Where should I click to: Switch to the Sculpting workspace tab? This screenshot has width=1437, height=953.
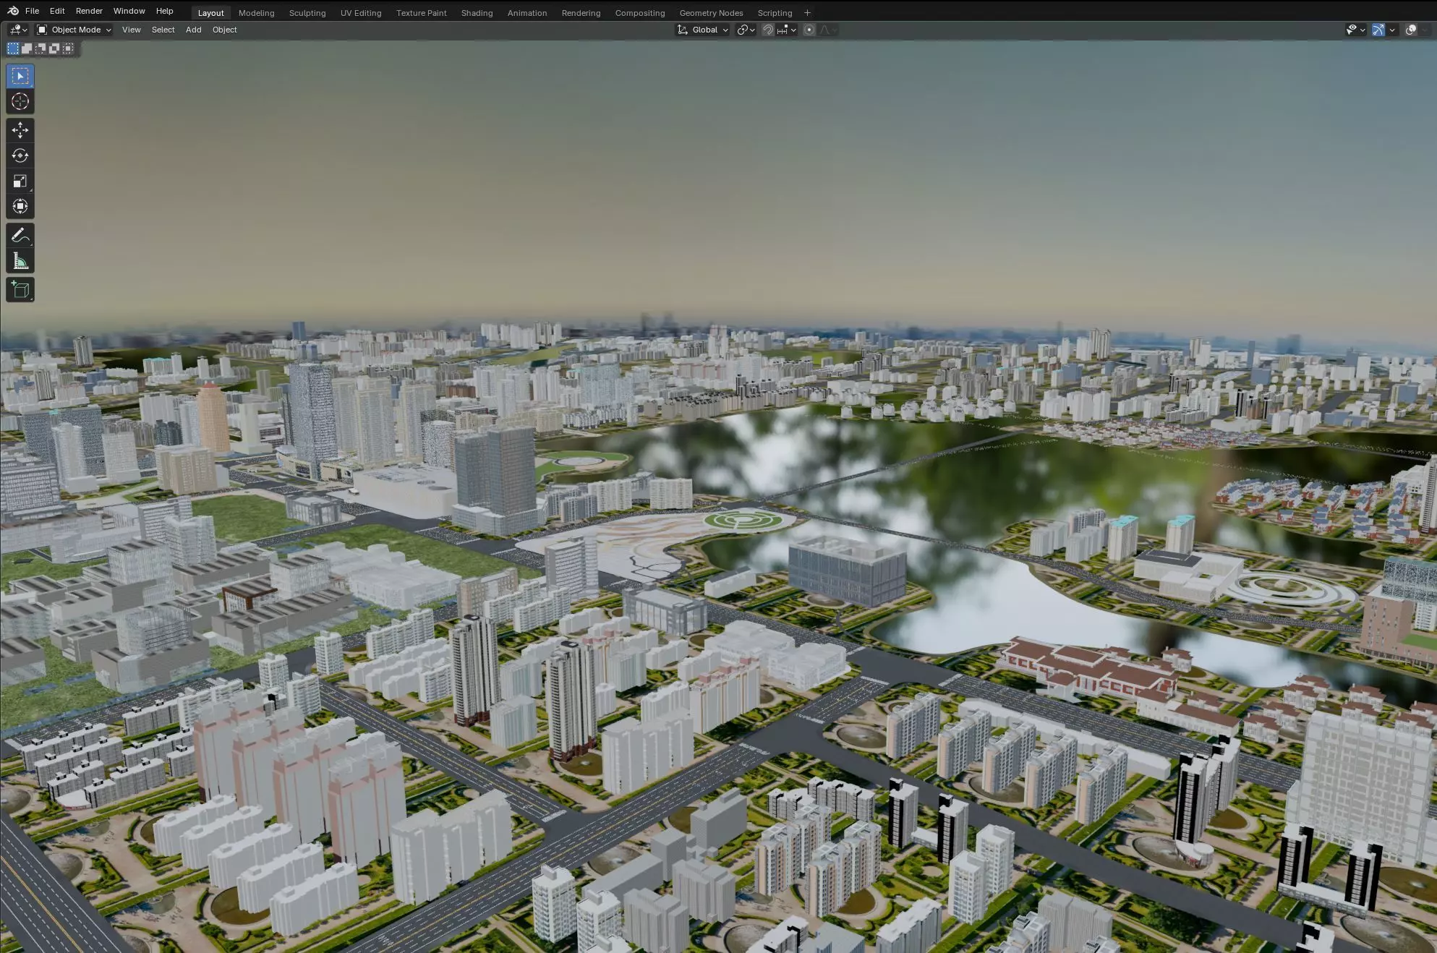[x=307, y=13]
